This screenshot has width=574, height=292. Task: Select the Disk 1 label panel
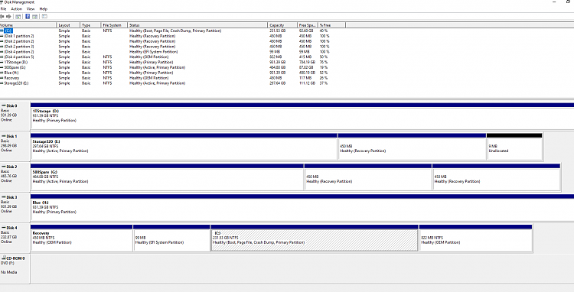coord(15,147)
